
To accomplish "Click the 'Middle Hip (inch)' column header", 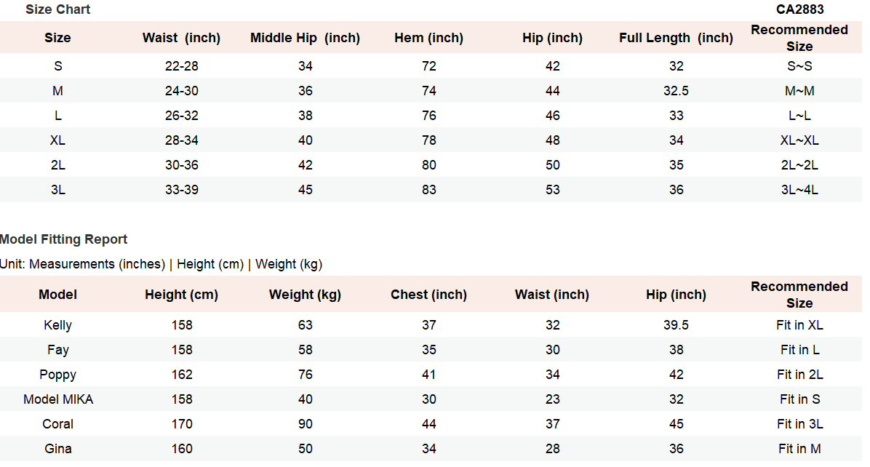I will tap(305, 38).
